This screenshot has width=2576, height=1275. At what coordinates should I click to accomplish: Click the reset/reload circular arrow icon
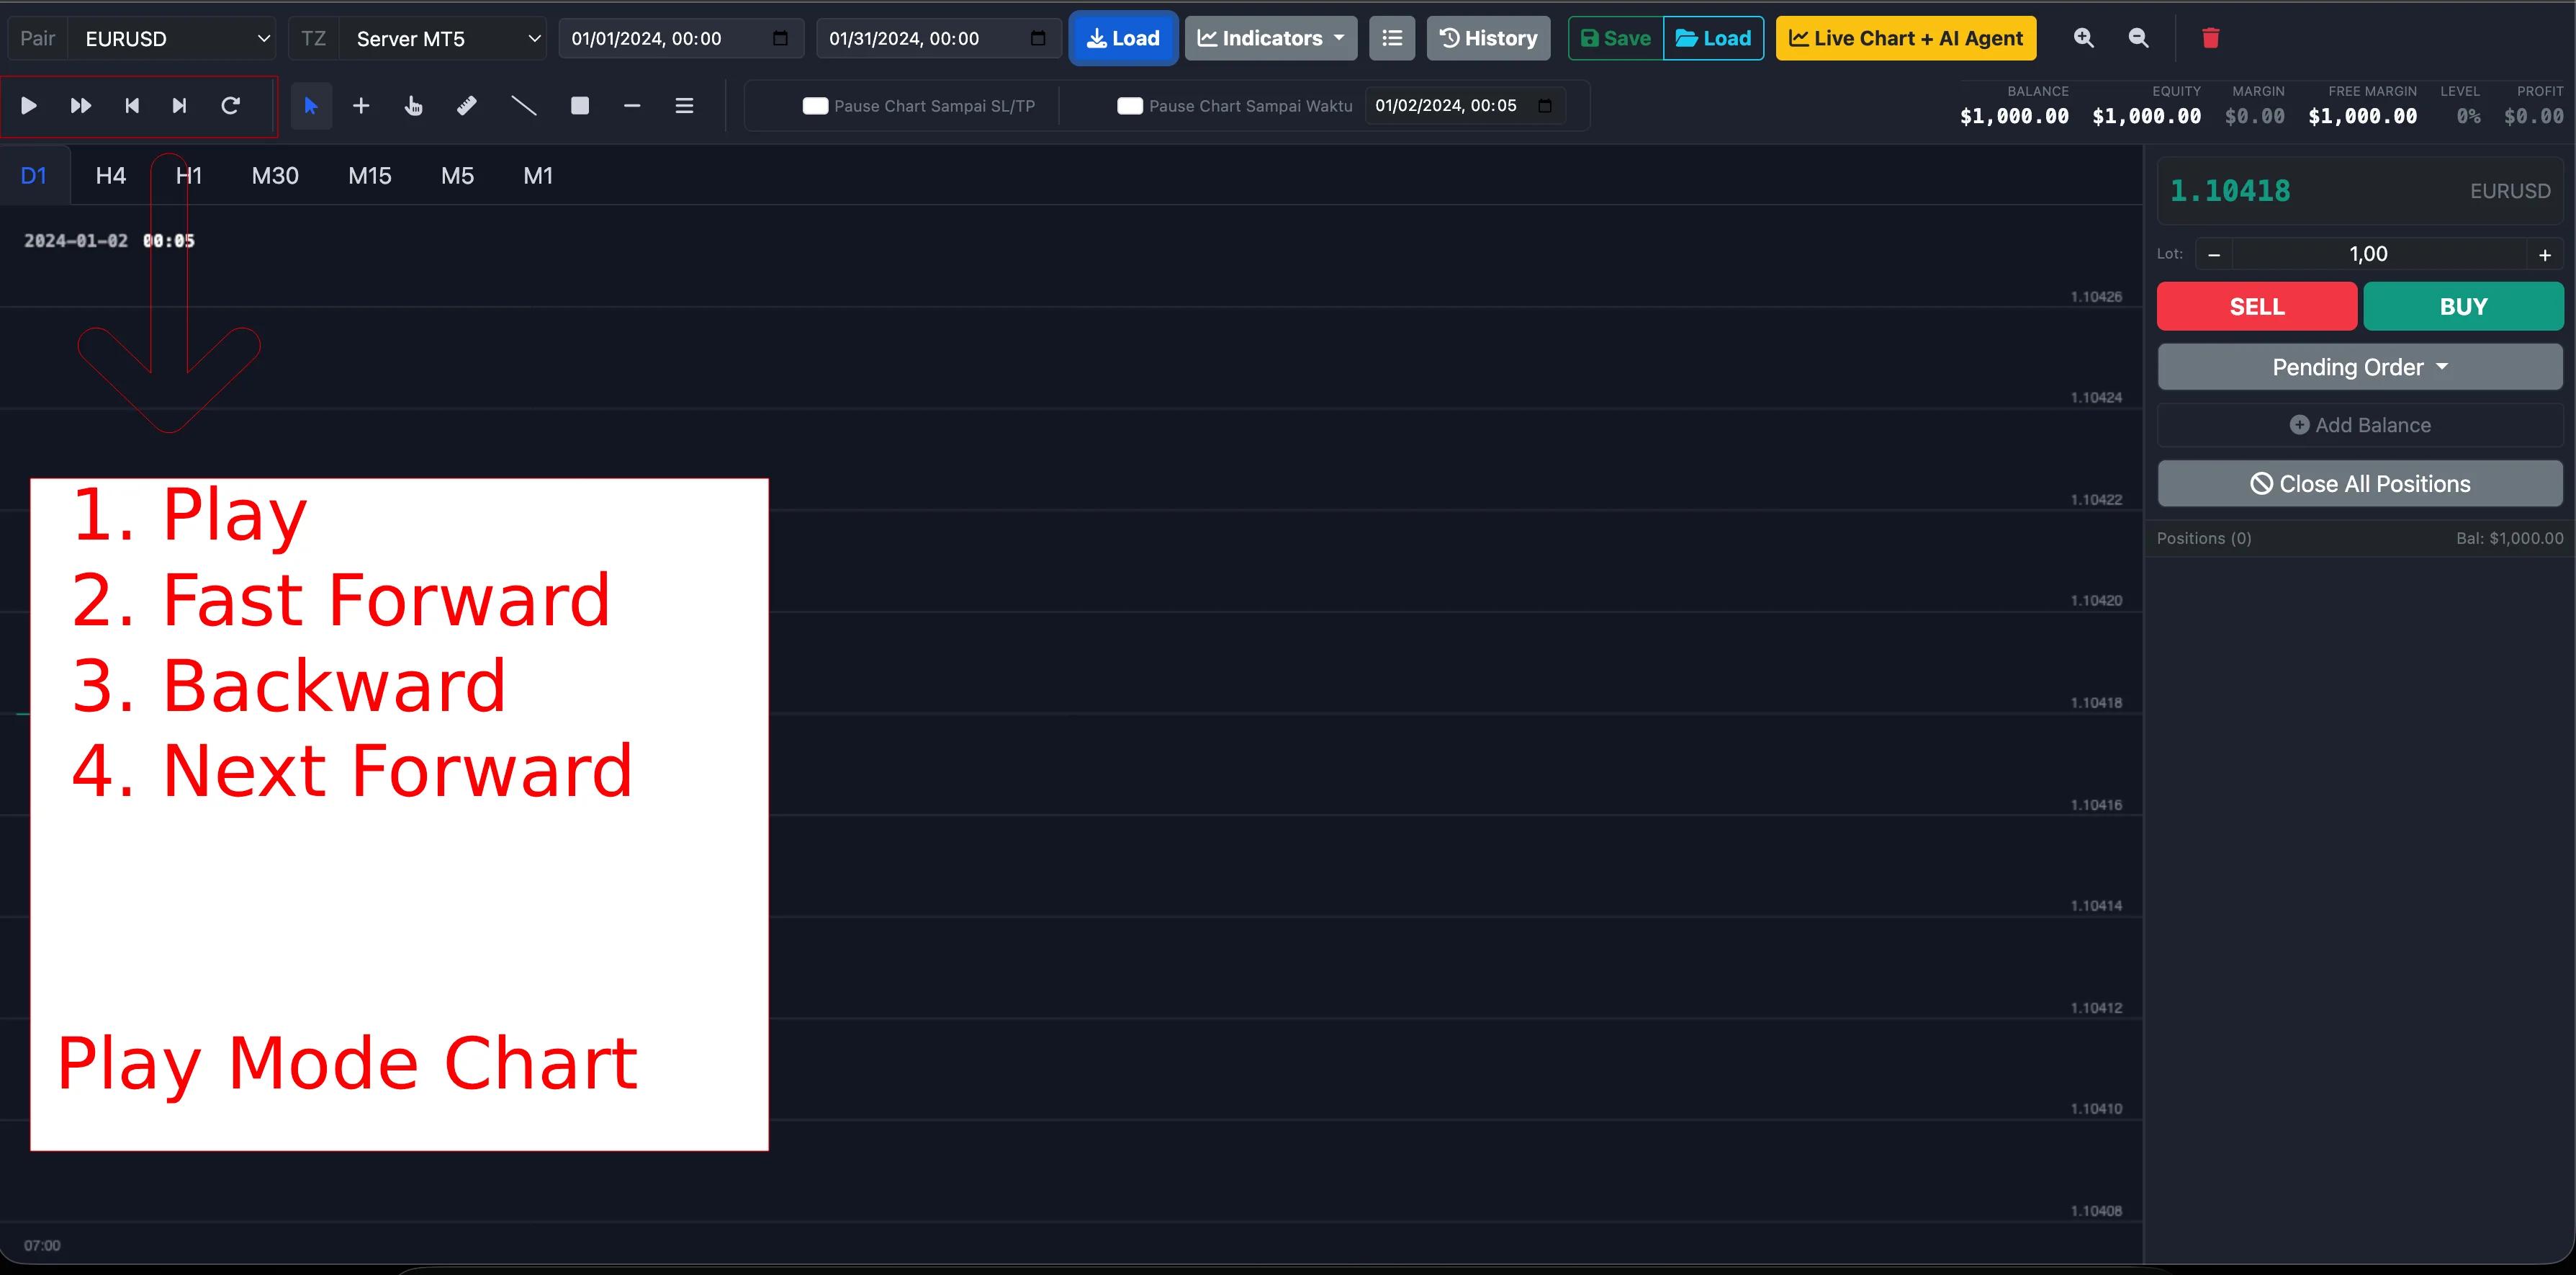point(230,106)
